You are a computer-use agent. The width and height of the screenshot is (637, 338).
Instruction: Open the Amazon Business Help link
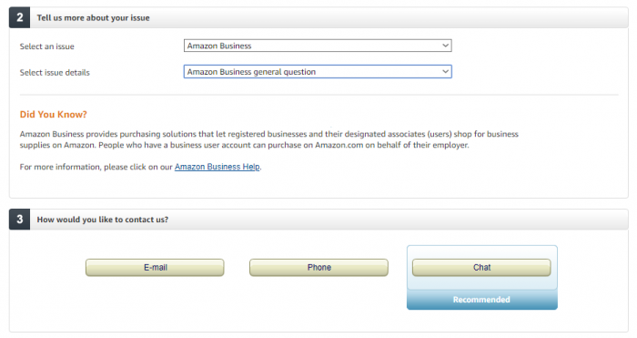point(217,167)
